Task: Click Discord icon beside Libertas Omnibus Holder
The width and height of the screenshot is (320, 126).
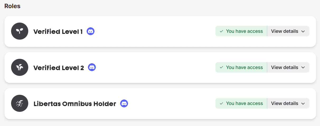Action: [124, 103]
